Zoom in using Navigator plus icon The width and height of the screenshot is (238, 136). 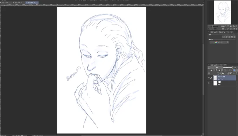[228, 26]
